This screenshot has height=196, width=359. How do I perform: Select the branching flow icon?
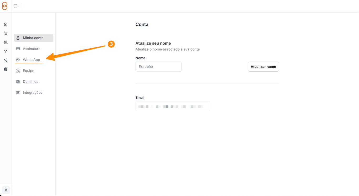point(6,51)
